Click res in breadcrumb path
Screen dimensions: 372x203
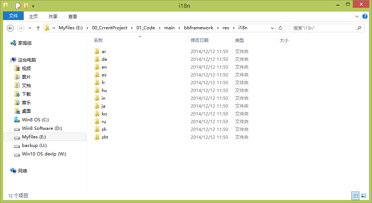coord(225,28)
